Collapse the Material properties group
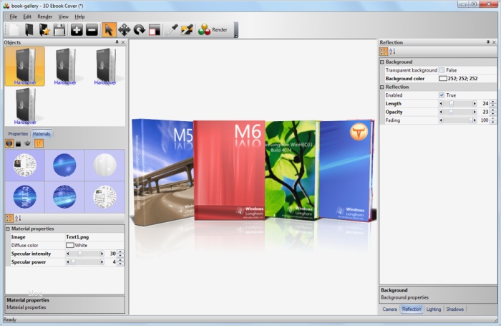 coord(8,229)
